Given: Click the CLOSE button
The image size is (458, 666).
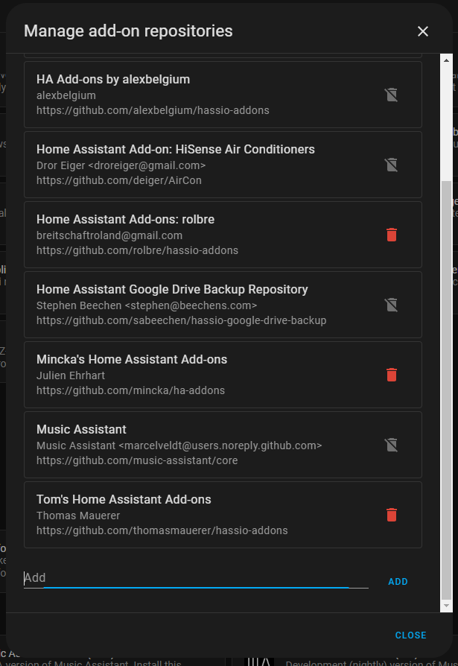Looking at the screenshot, I should (410, 635).
